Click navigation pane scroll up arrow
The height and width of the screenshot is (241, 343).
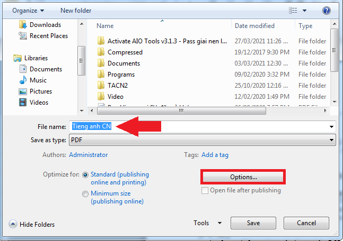click(82, 24)
